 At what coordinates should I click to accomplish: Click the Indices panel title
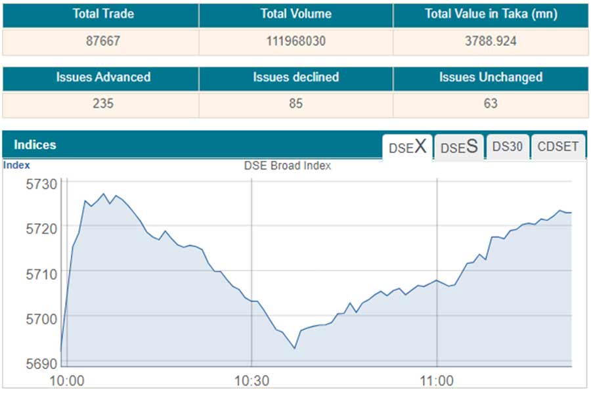click(35, 145)
